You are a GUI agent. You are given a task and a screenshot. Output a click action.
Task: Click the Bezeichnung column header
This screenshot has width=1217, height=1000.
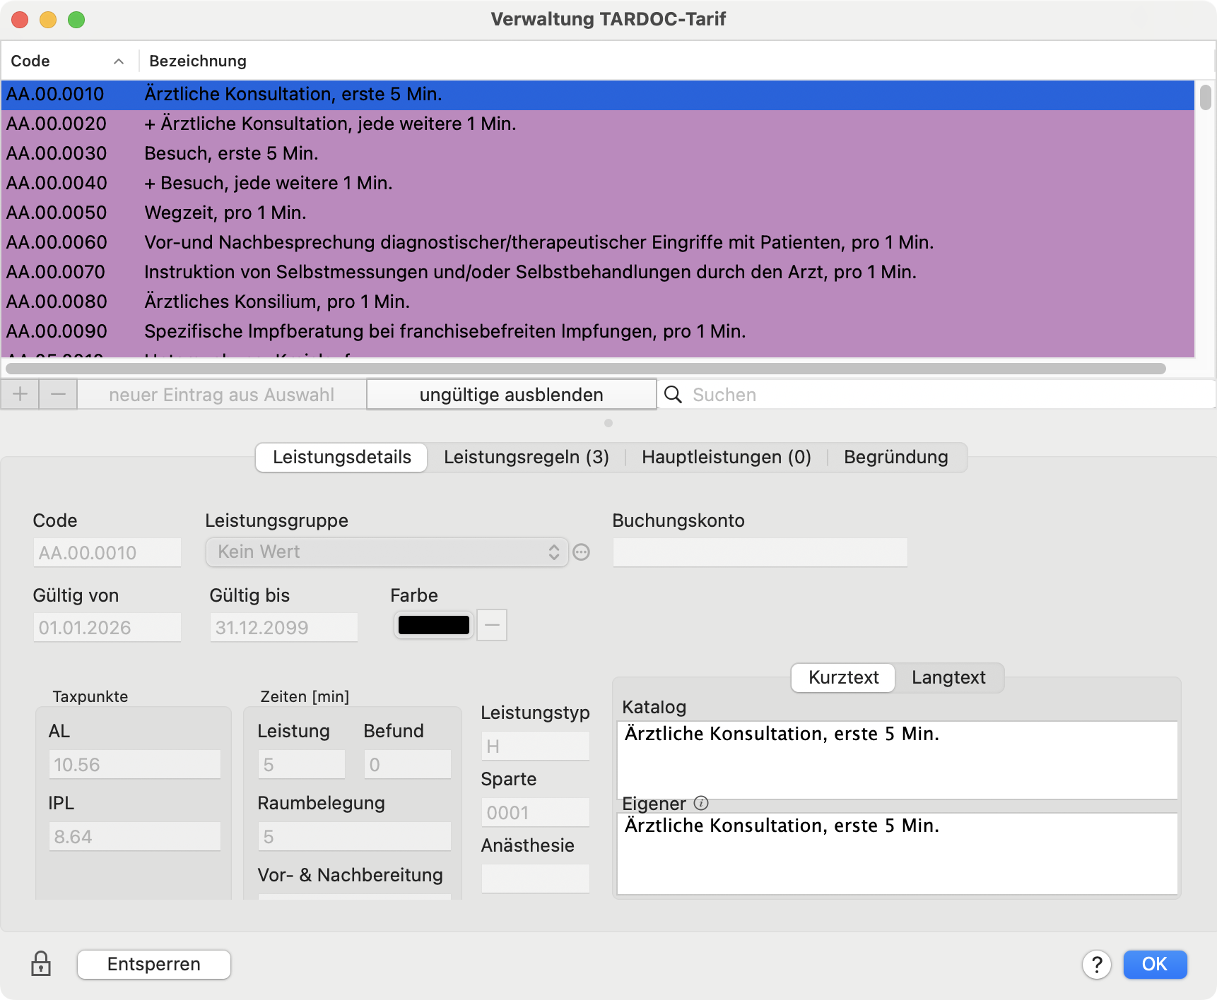198,61
